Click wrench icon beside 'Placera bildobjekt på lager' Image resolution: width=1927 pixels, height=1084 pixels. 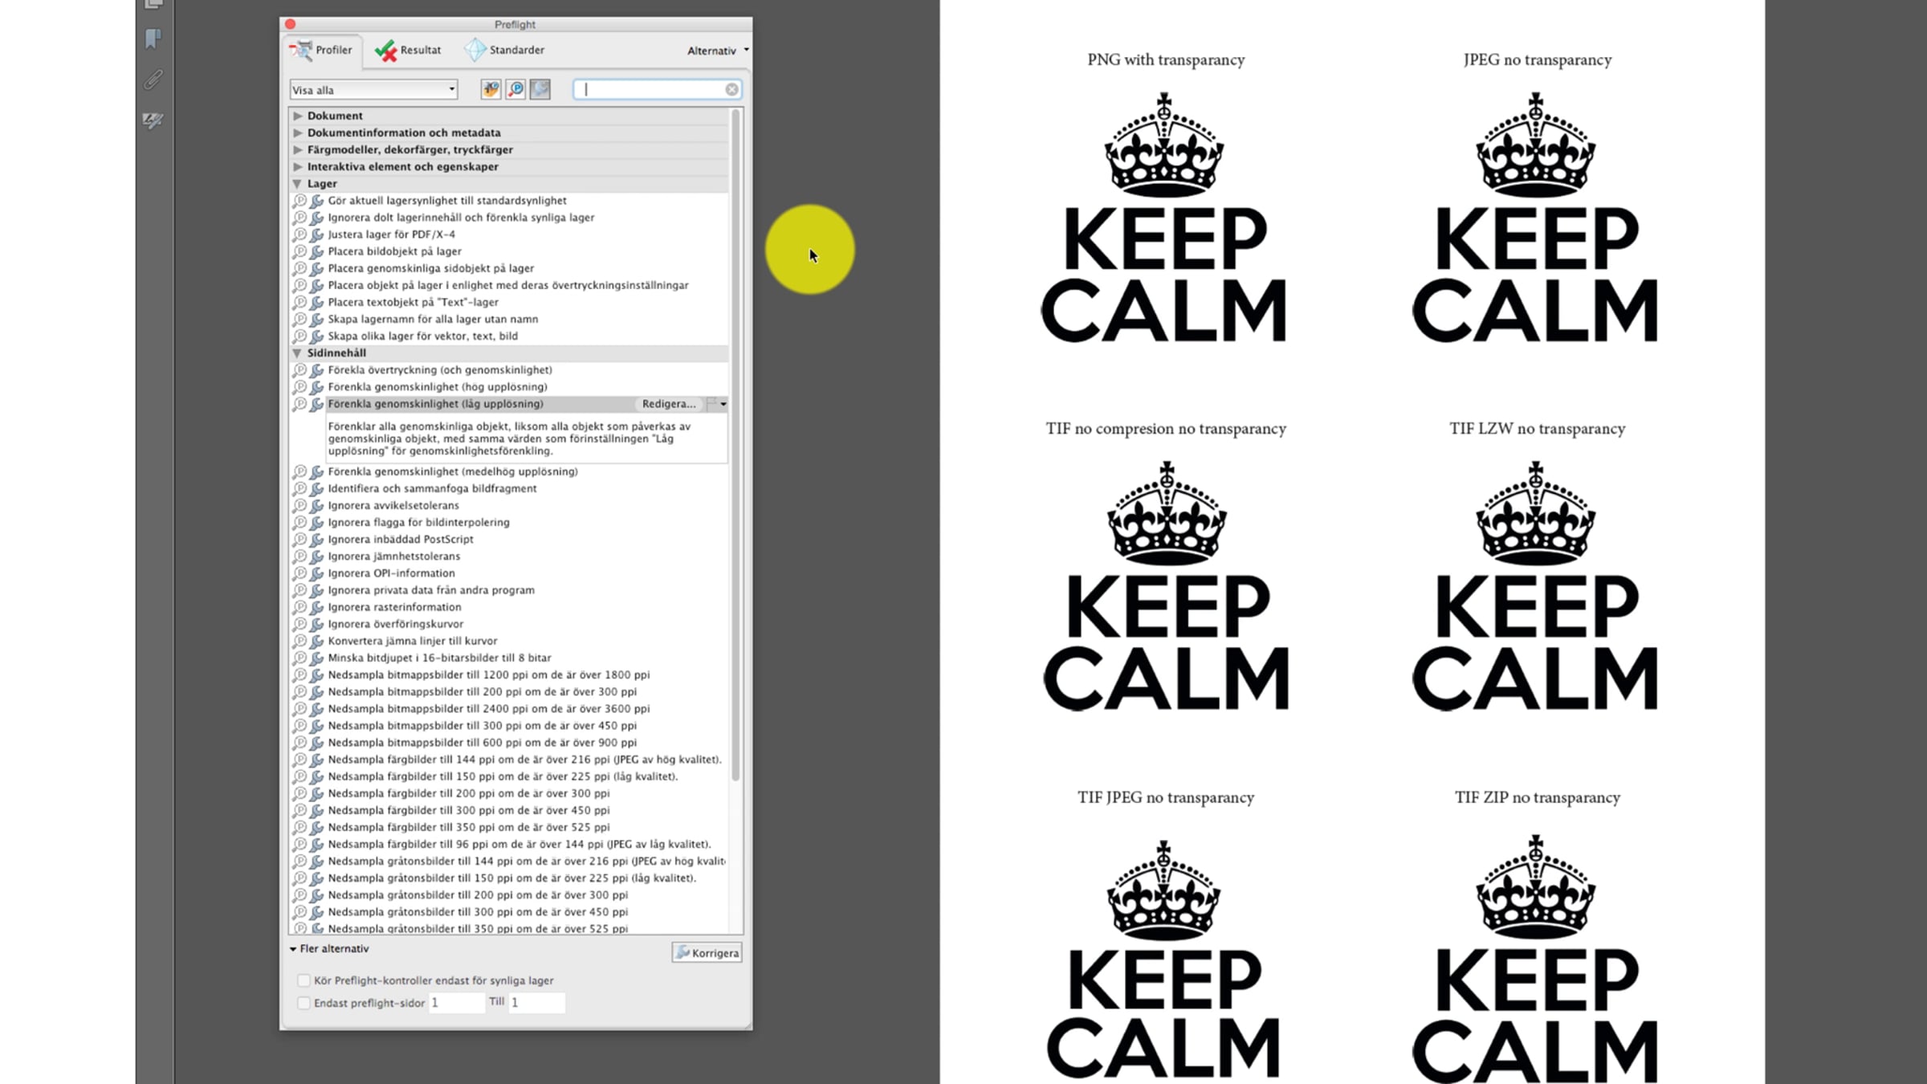(x=317, y=251)
